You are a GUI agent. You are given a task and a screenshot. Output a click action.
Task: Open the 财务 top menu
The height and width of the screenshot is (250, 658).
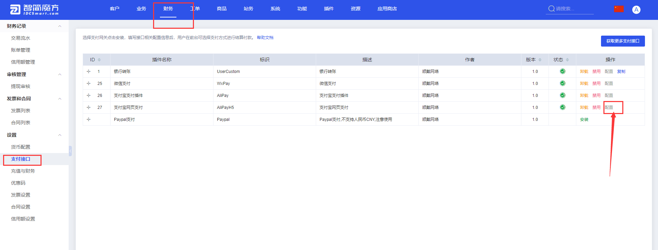tap(168, 9)
